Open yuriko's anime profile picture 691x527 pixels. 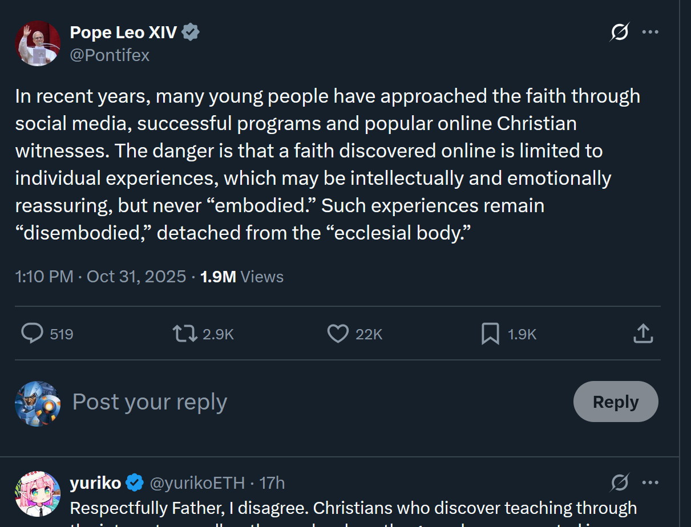(38, 493)
